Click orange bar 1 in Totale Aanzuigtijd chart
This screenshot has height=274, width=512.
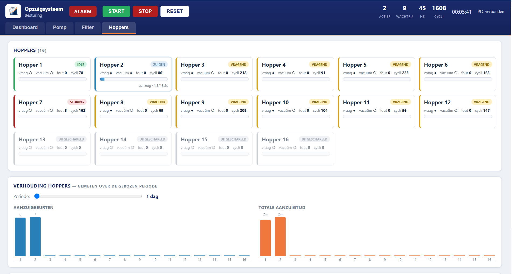coord(265,238)
